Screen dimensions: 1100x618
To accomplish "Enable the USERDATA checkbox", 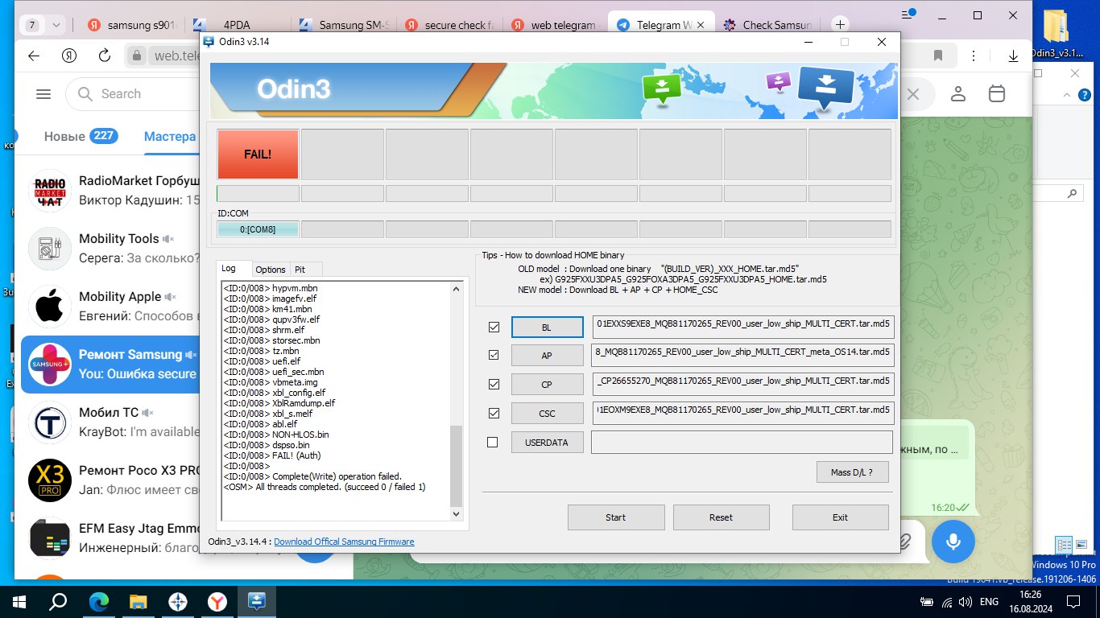I will pyautogui.click(x=493, y=442).
